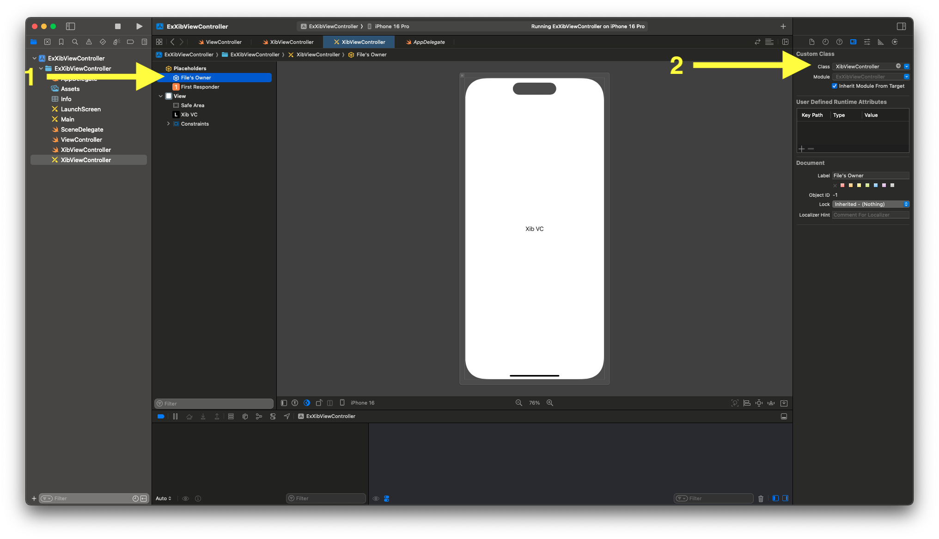Viewport: 939px width, 539px height.
Task: Click the Stop button in toolbar
Action: (x=118, y=26)
